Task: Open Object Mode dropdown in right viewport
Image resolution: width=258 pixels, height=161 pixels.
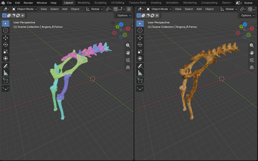Action: tap(159, 9)
